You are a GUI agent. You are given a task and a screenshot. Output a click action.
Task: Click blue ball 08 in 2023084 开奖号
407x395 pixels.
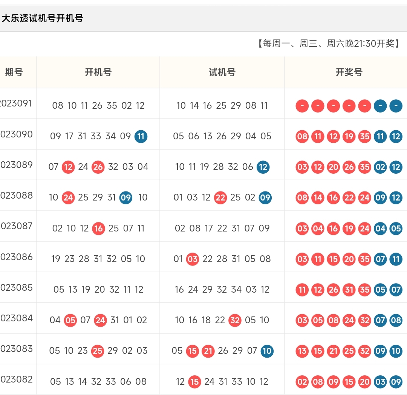(396, 320)
